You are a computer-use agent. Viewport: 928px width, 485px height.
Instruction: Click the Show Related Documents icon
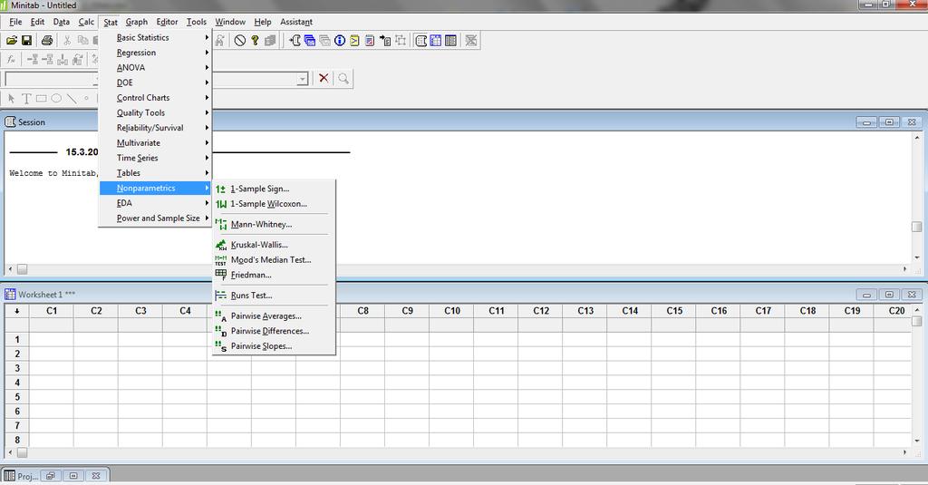(x=385, y=40)
